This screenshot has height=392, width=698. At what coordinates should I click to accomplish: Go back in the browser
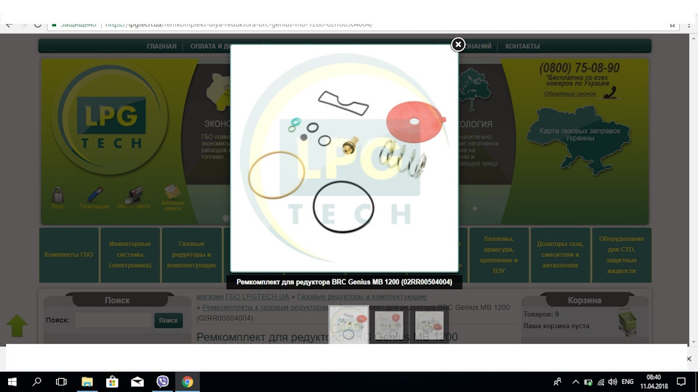point(9,25)
